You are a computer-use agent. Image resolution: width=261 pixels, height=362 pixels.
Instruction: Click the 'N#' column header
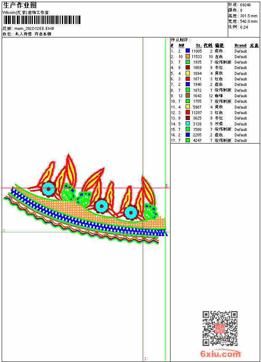(181, 45)
